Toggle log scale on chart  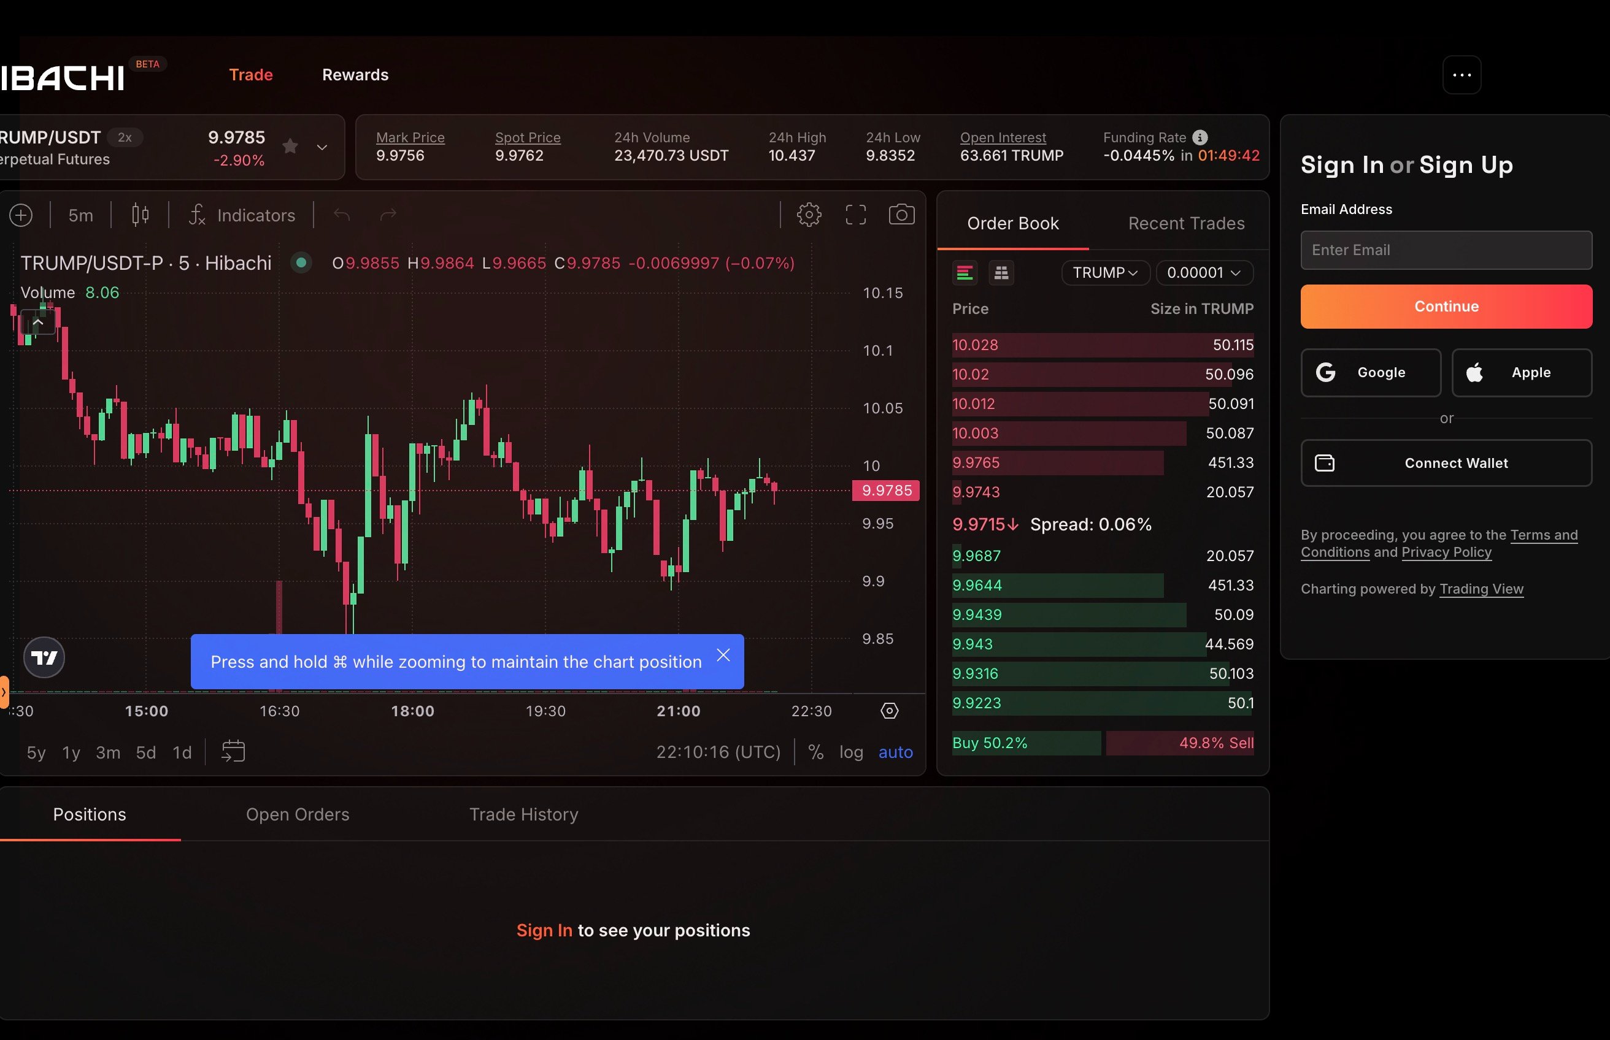click(850, 752)
